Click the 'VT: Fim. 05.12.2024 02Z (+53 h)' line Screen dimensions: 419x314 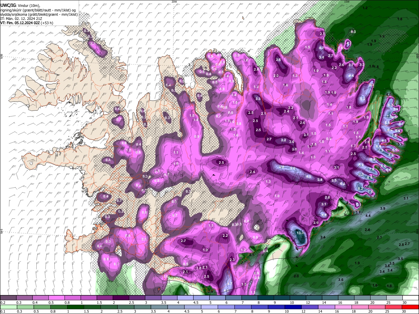click(x=27, y=23)
